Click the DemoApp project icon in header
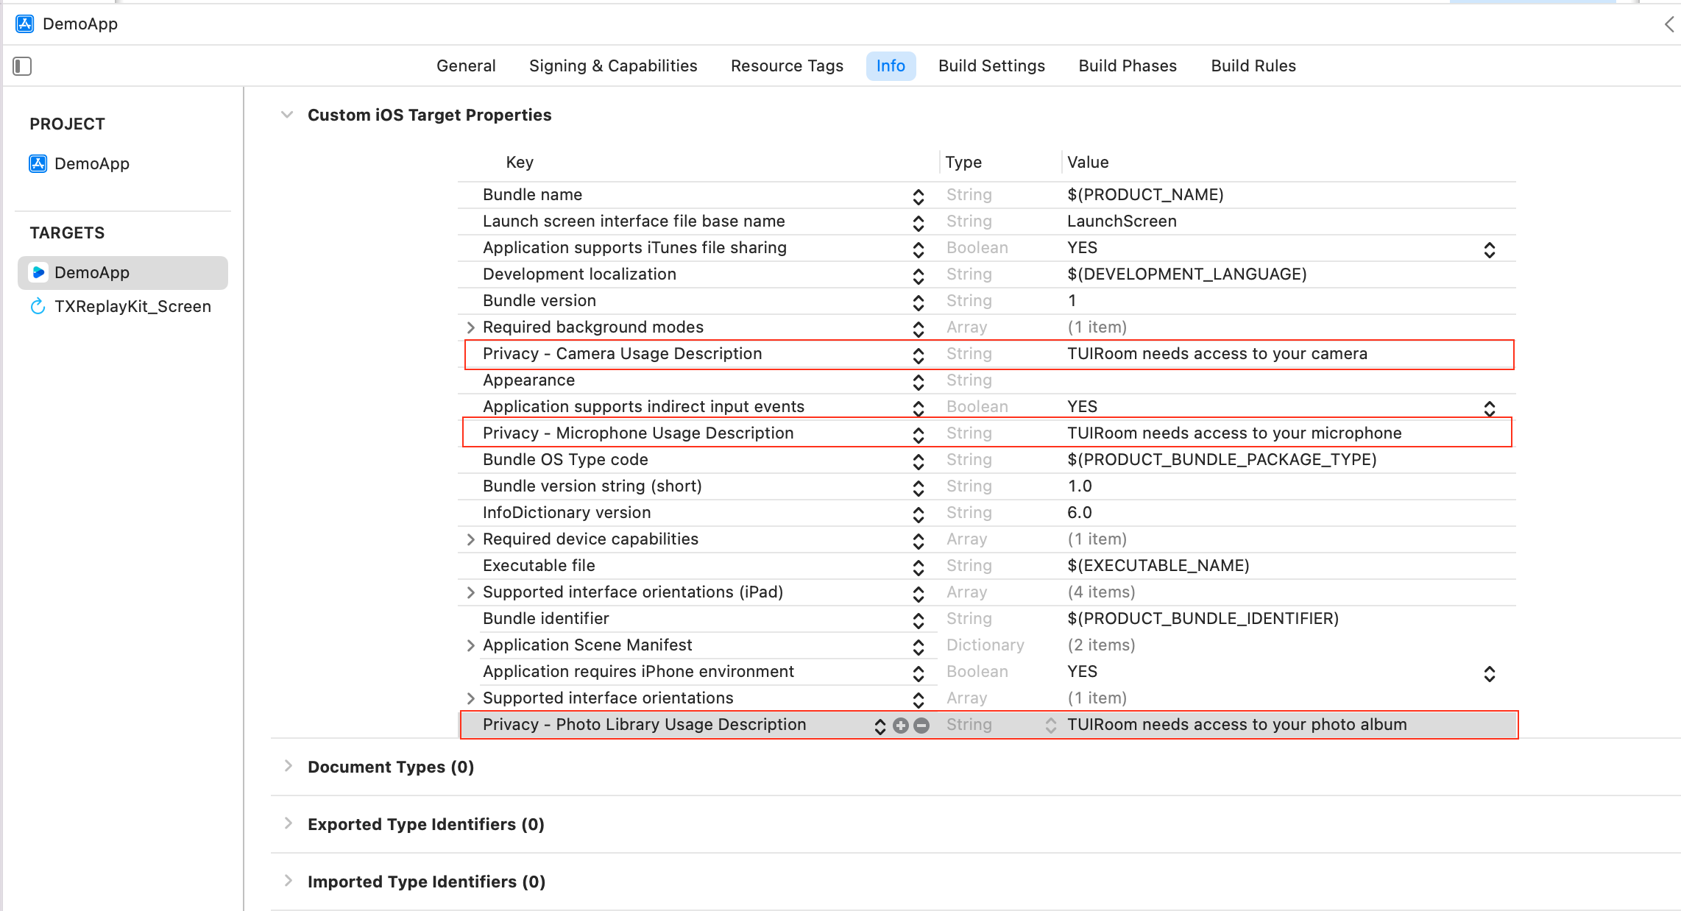Viewport: 1681px width, 911px height. (25, 24)
